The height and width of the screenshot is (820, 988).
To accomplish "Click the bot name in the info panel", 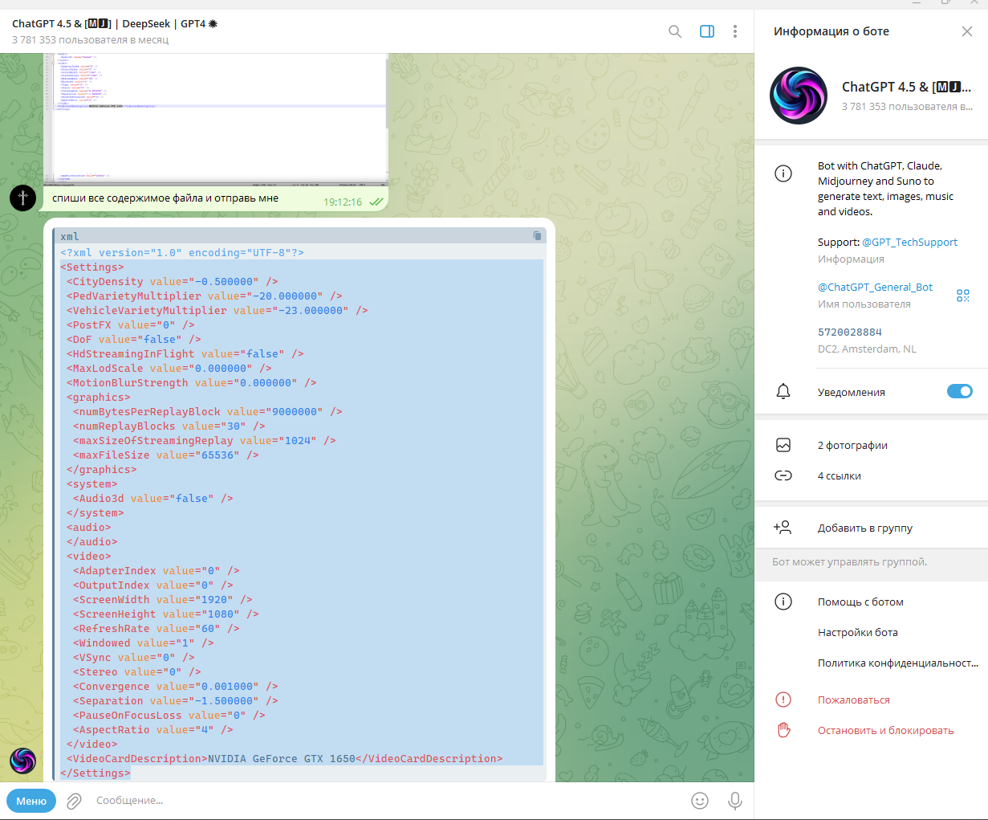I will pos(907,87).
